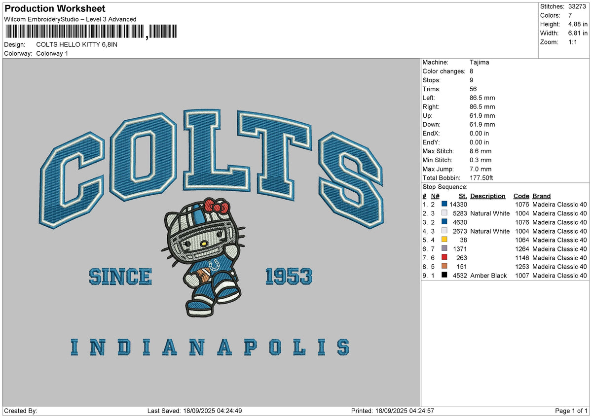Click the Right field label
This screenshot has width=592, height=418.
[431, 107]
